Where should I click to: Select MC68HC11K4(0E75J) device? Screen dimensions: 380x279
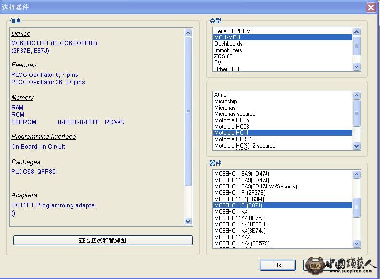click(x=283, y=218)
